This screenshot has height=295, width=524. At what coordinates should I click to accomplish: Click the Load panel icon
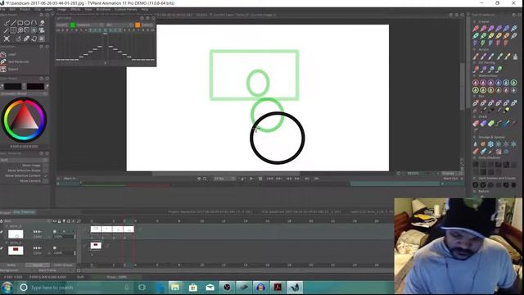pos(3,54)
